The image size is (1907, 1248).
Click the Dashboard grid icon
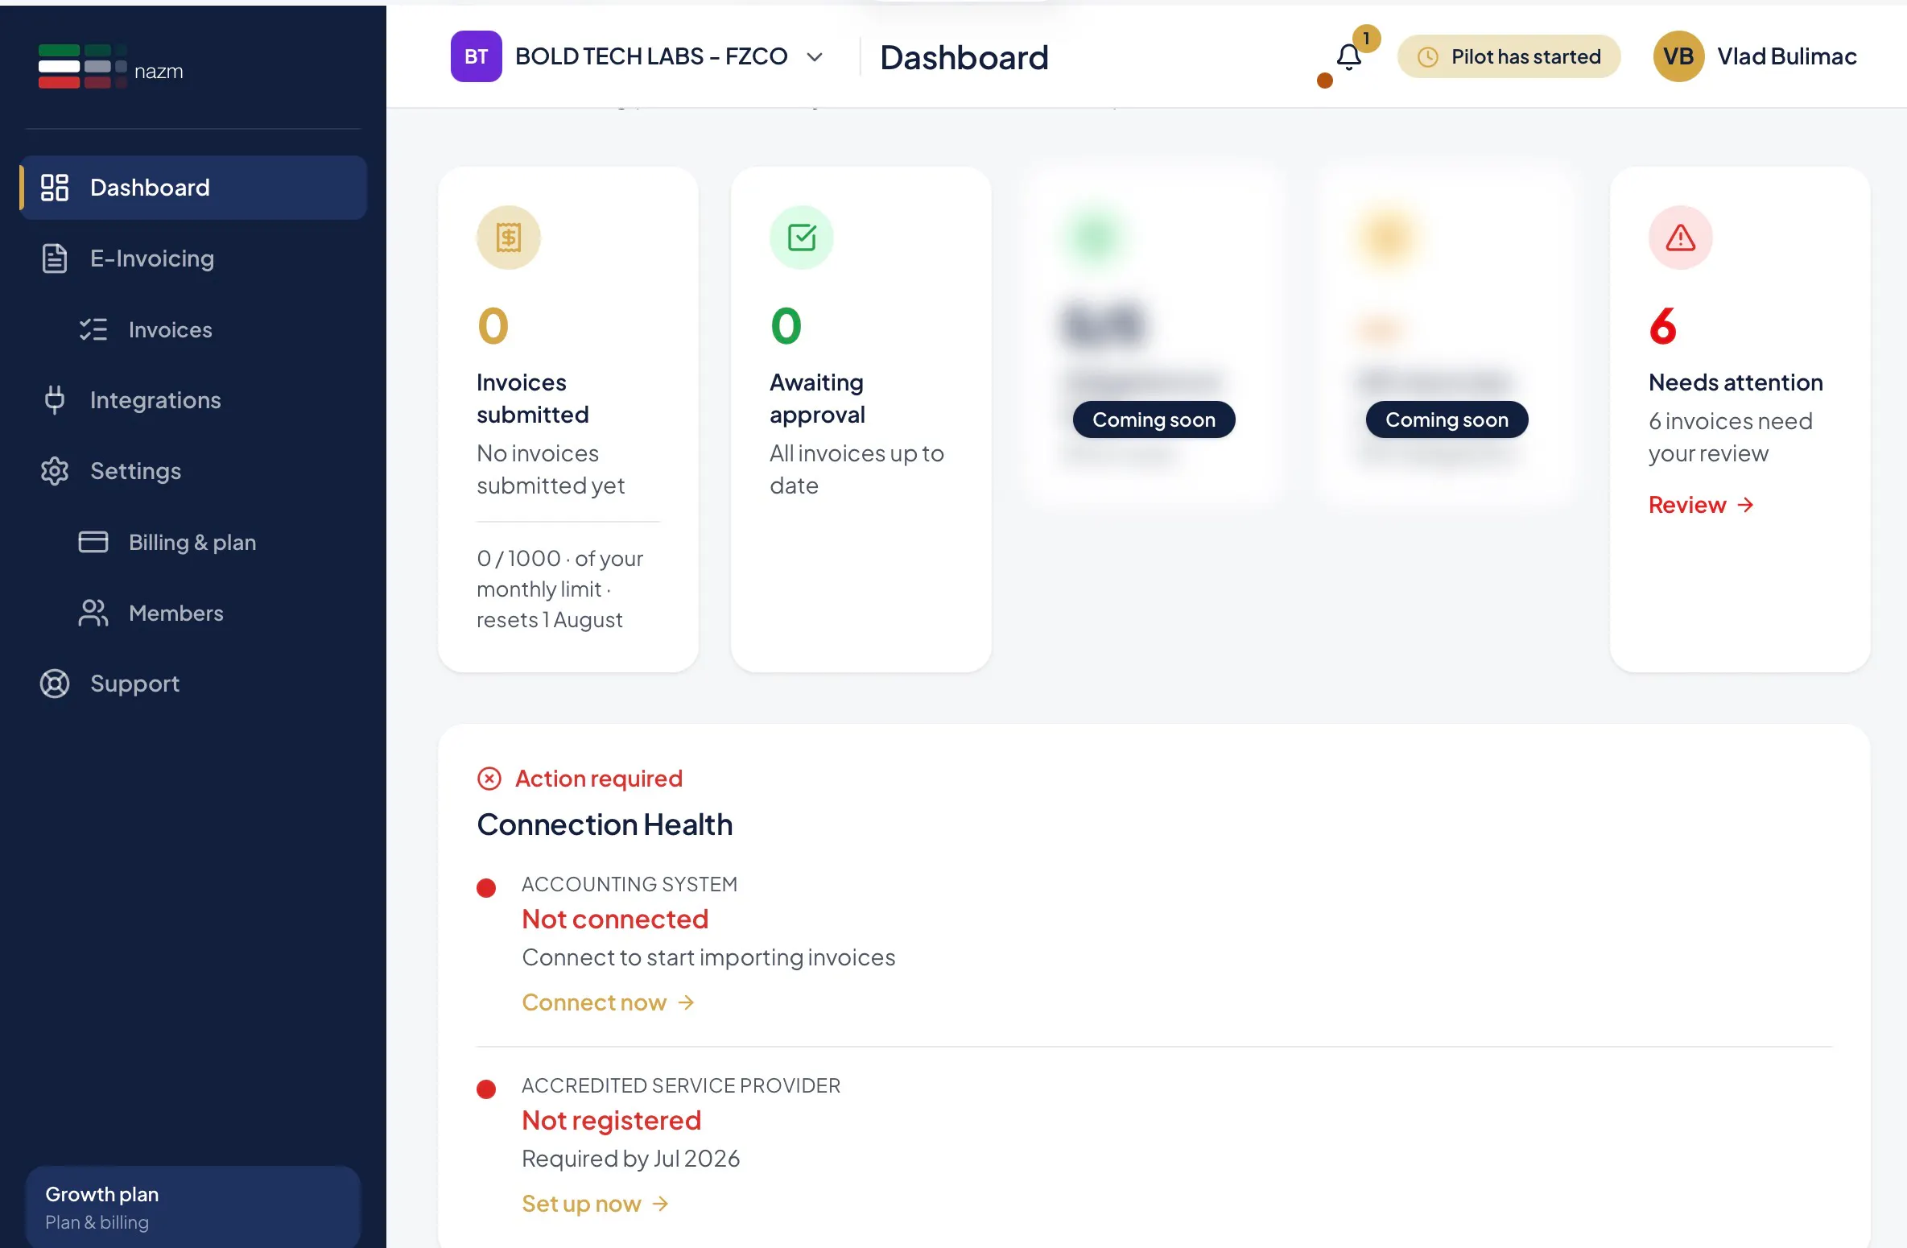tap(55, 188)
